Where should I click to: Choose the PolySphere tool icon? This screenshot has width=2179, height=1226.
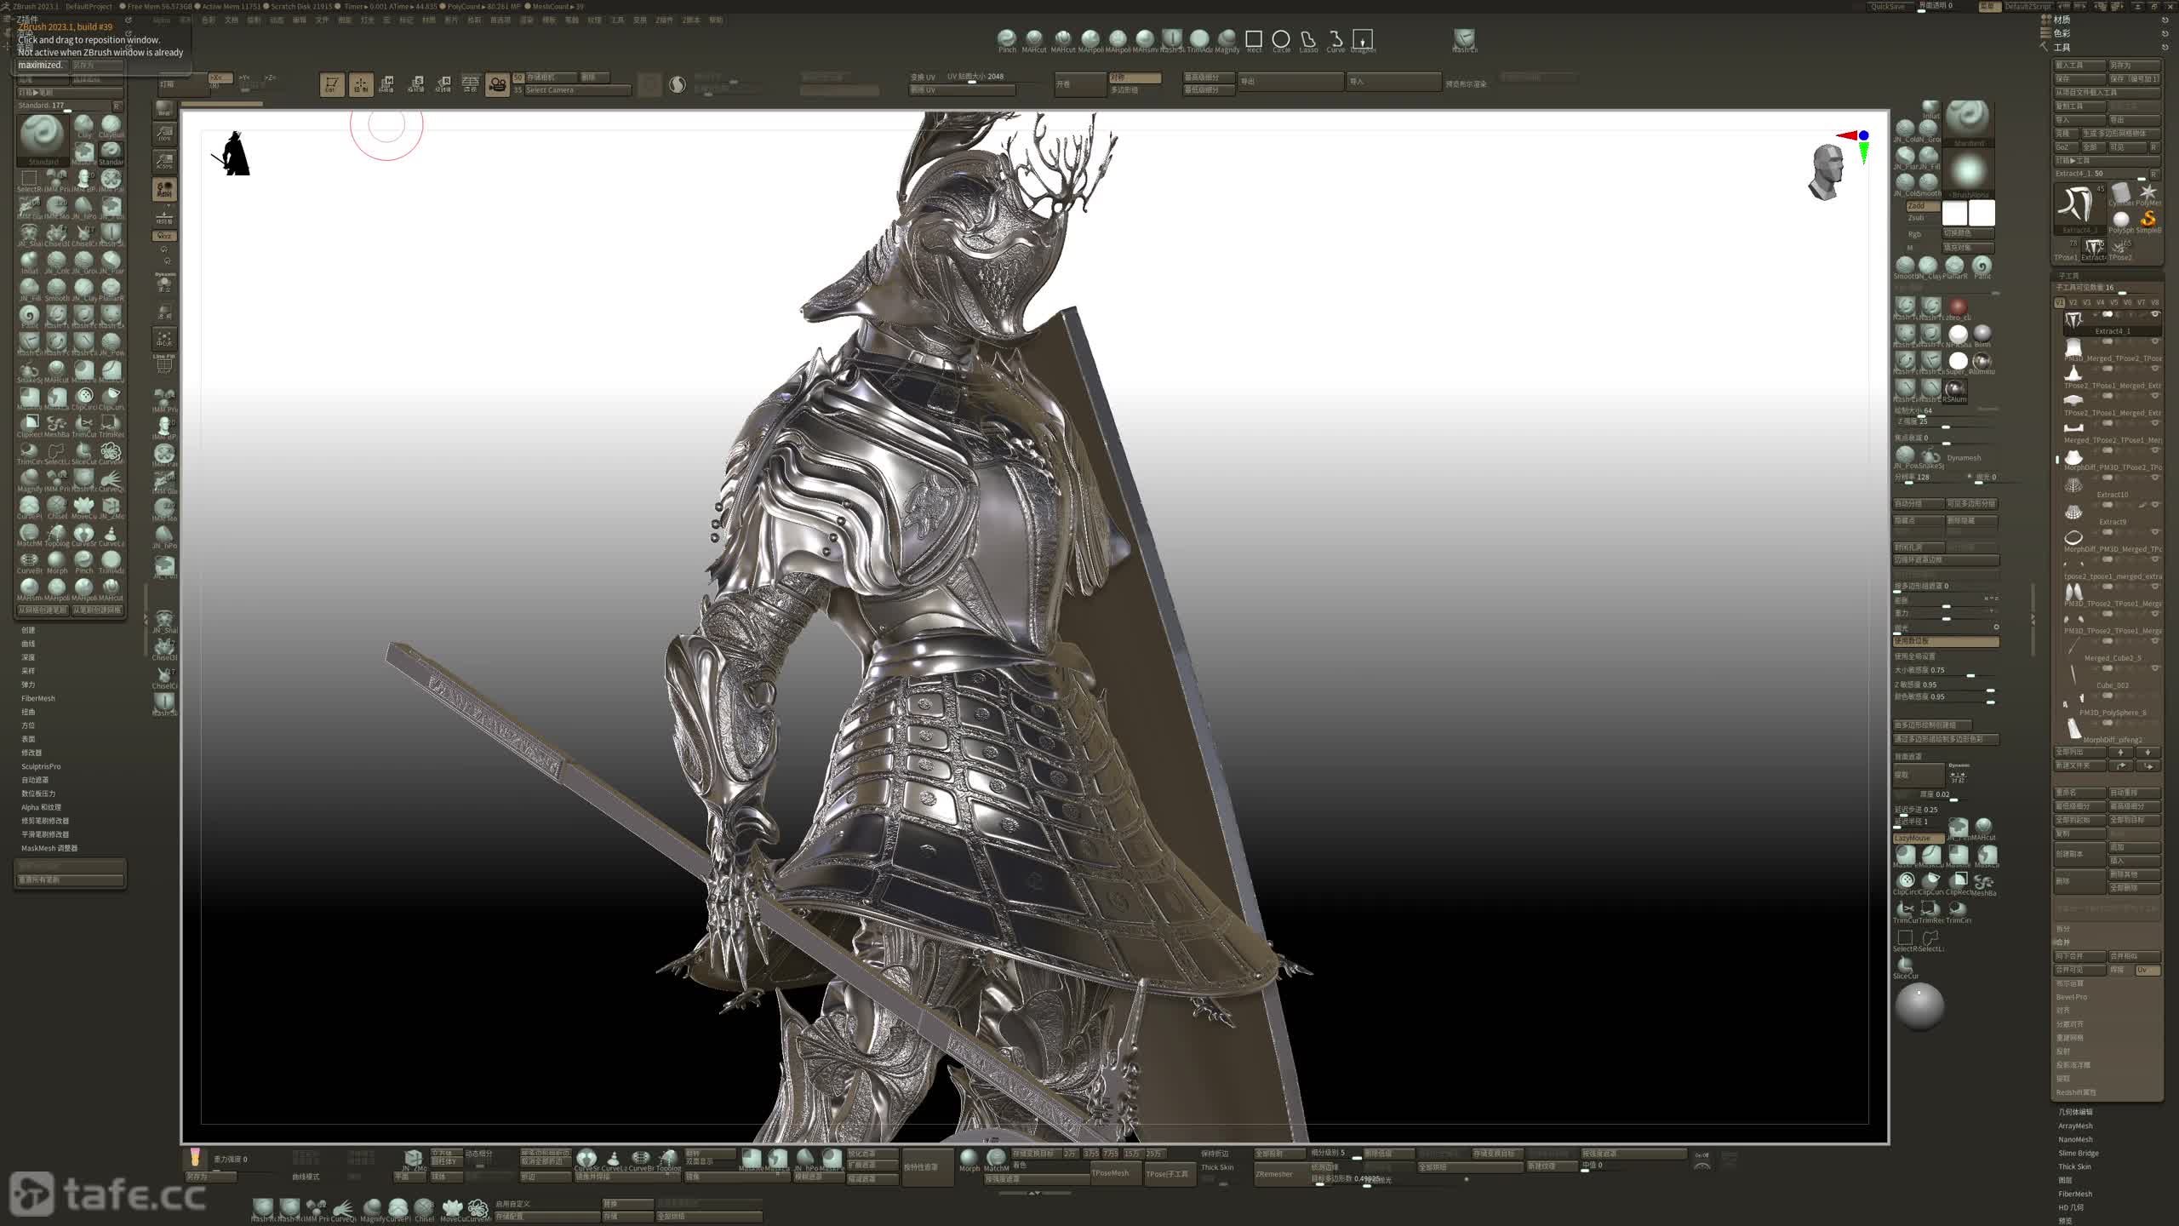click(2120, 221)
